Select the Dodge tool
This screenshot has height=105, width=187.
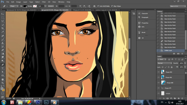coord(3,61)
